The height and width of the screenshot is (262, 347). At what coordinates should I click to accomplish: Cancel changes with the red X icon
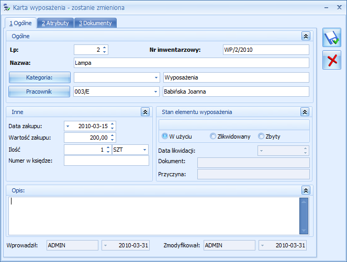[x=331, y=60]
